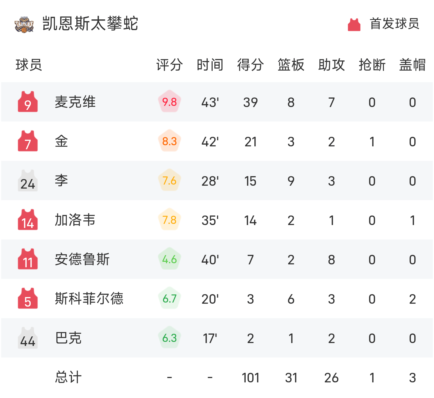Viewport: 434px width, 398px height.
Task: Click the red starter jersey legend icon
Action: 354,24
